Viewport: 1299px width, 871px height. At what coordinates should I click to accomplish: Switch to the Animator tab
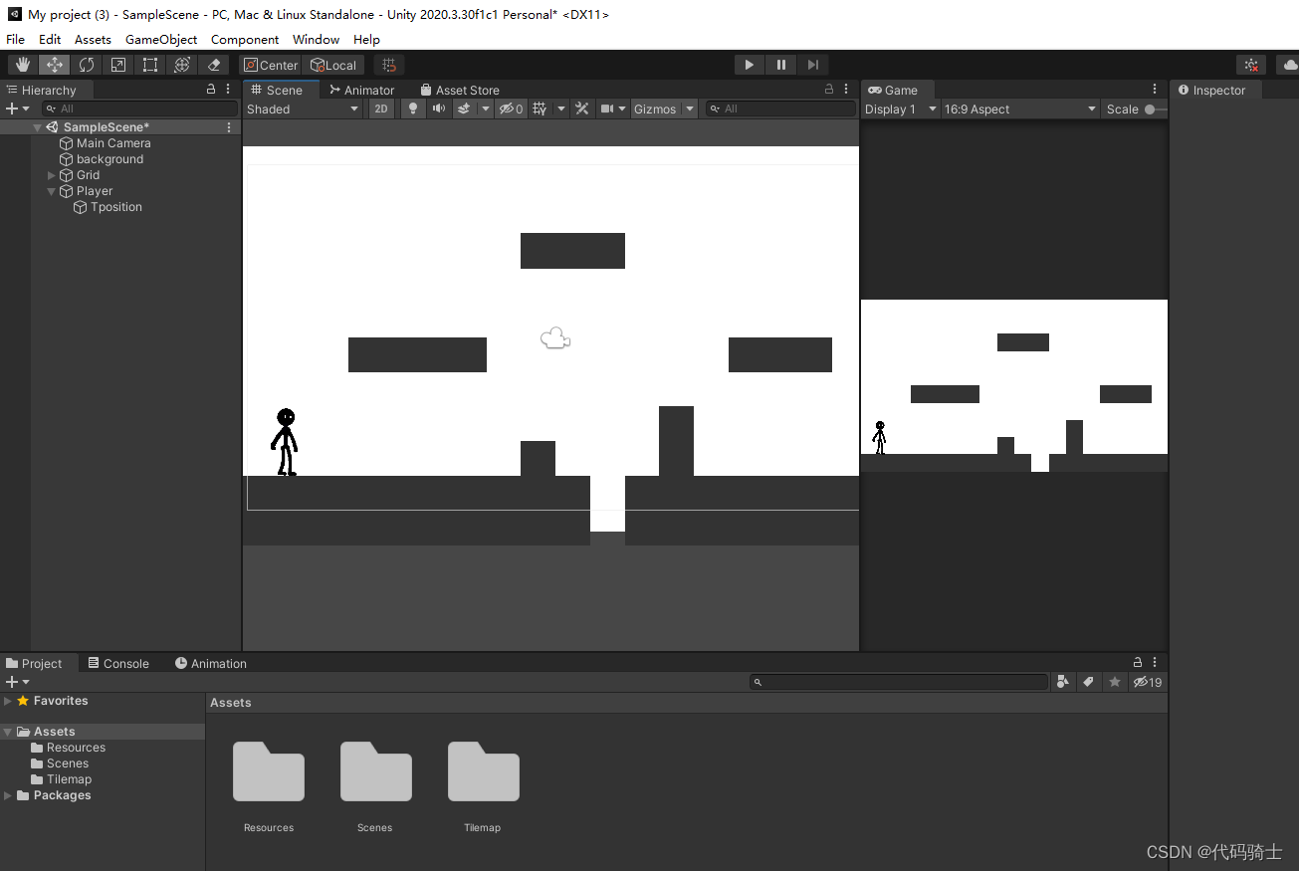click(x=361, y=90)
